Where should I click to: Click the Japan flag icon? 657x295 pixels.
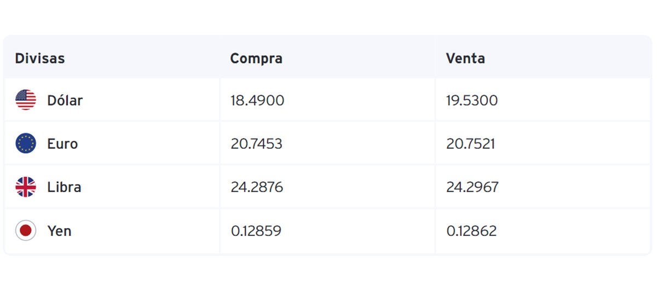26,230
